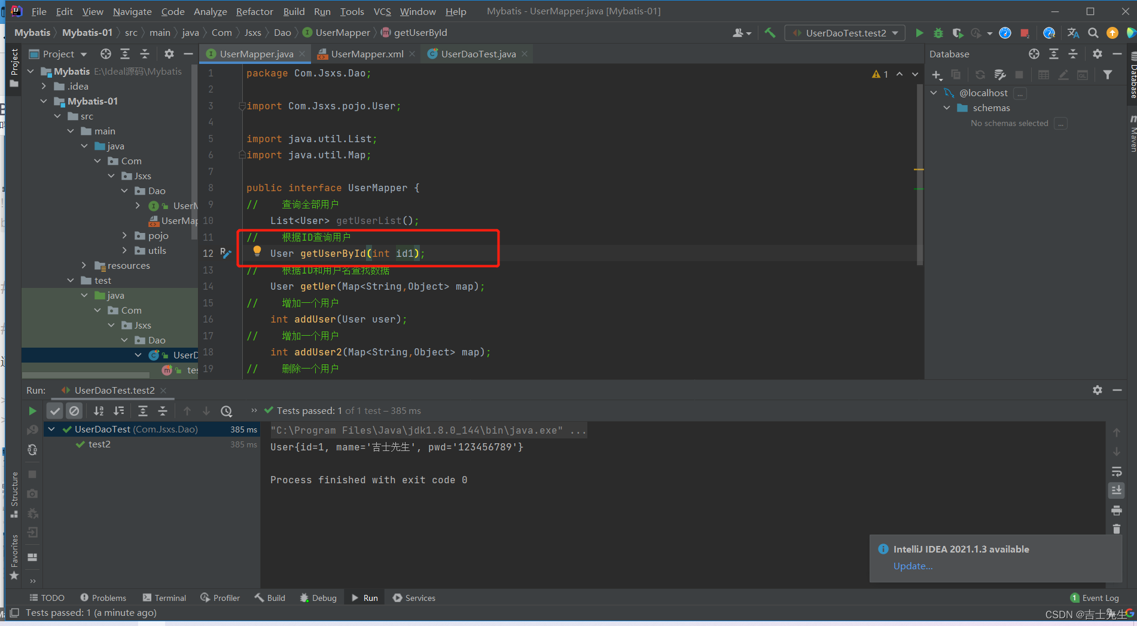1137x626 pixels.
Task: Rerun tests in Run panel
Action: 32,411
